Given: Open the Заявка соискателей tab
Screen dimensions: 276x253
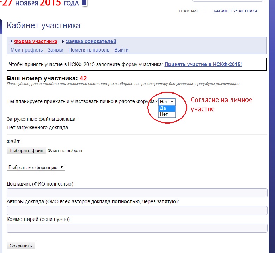Looking at the screenshot, I should (91, 42).
